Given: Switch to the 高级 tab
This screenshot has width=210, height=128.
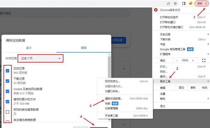Looking at the screenshot, I should (x=84, y=48).
